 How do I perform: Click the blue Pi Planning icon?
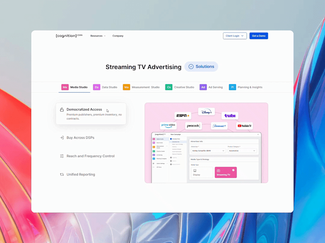[x=232, y=87]
